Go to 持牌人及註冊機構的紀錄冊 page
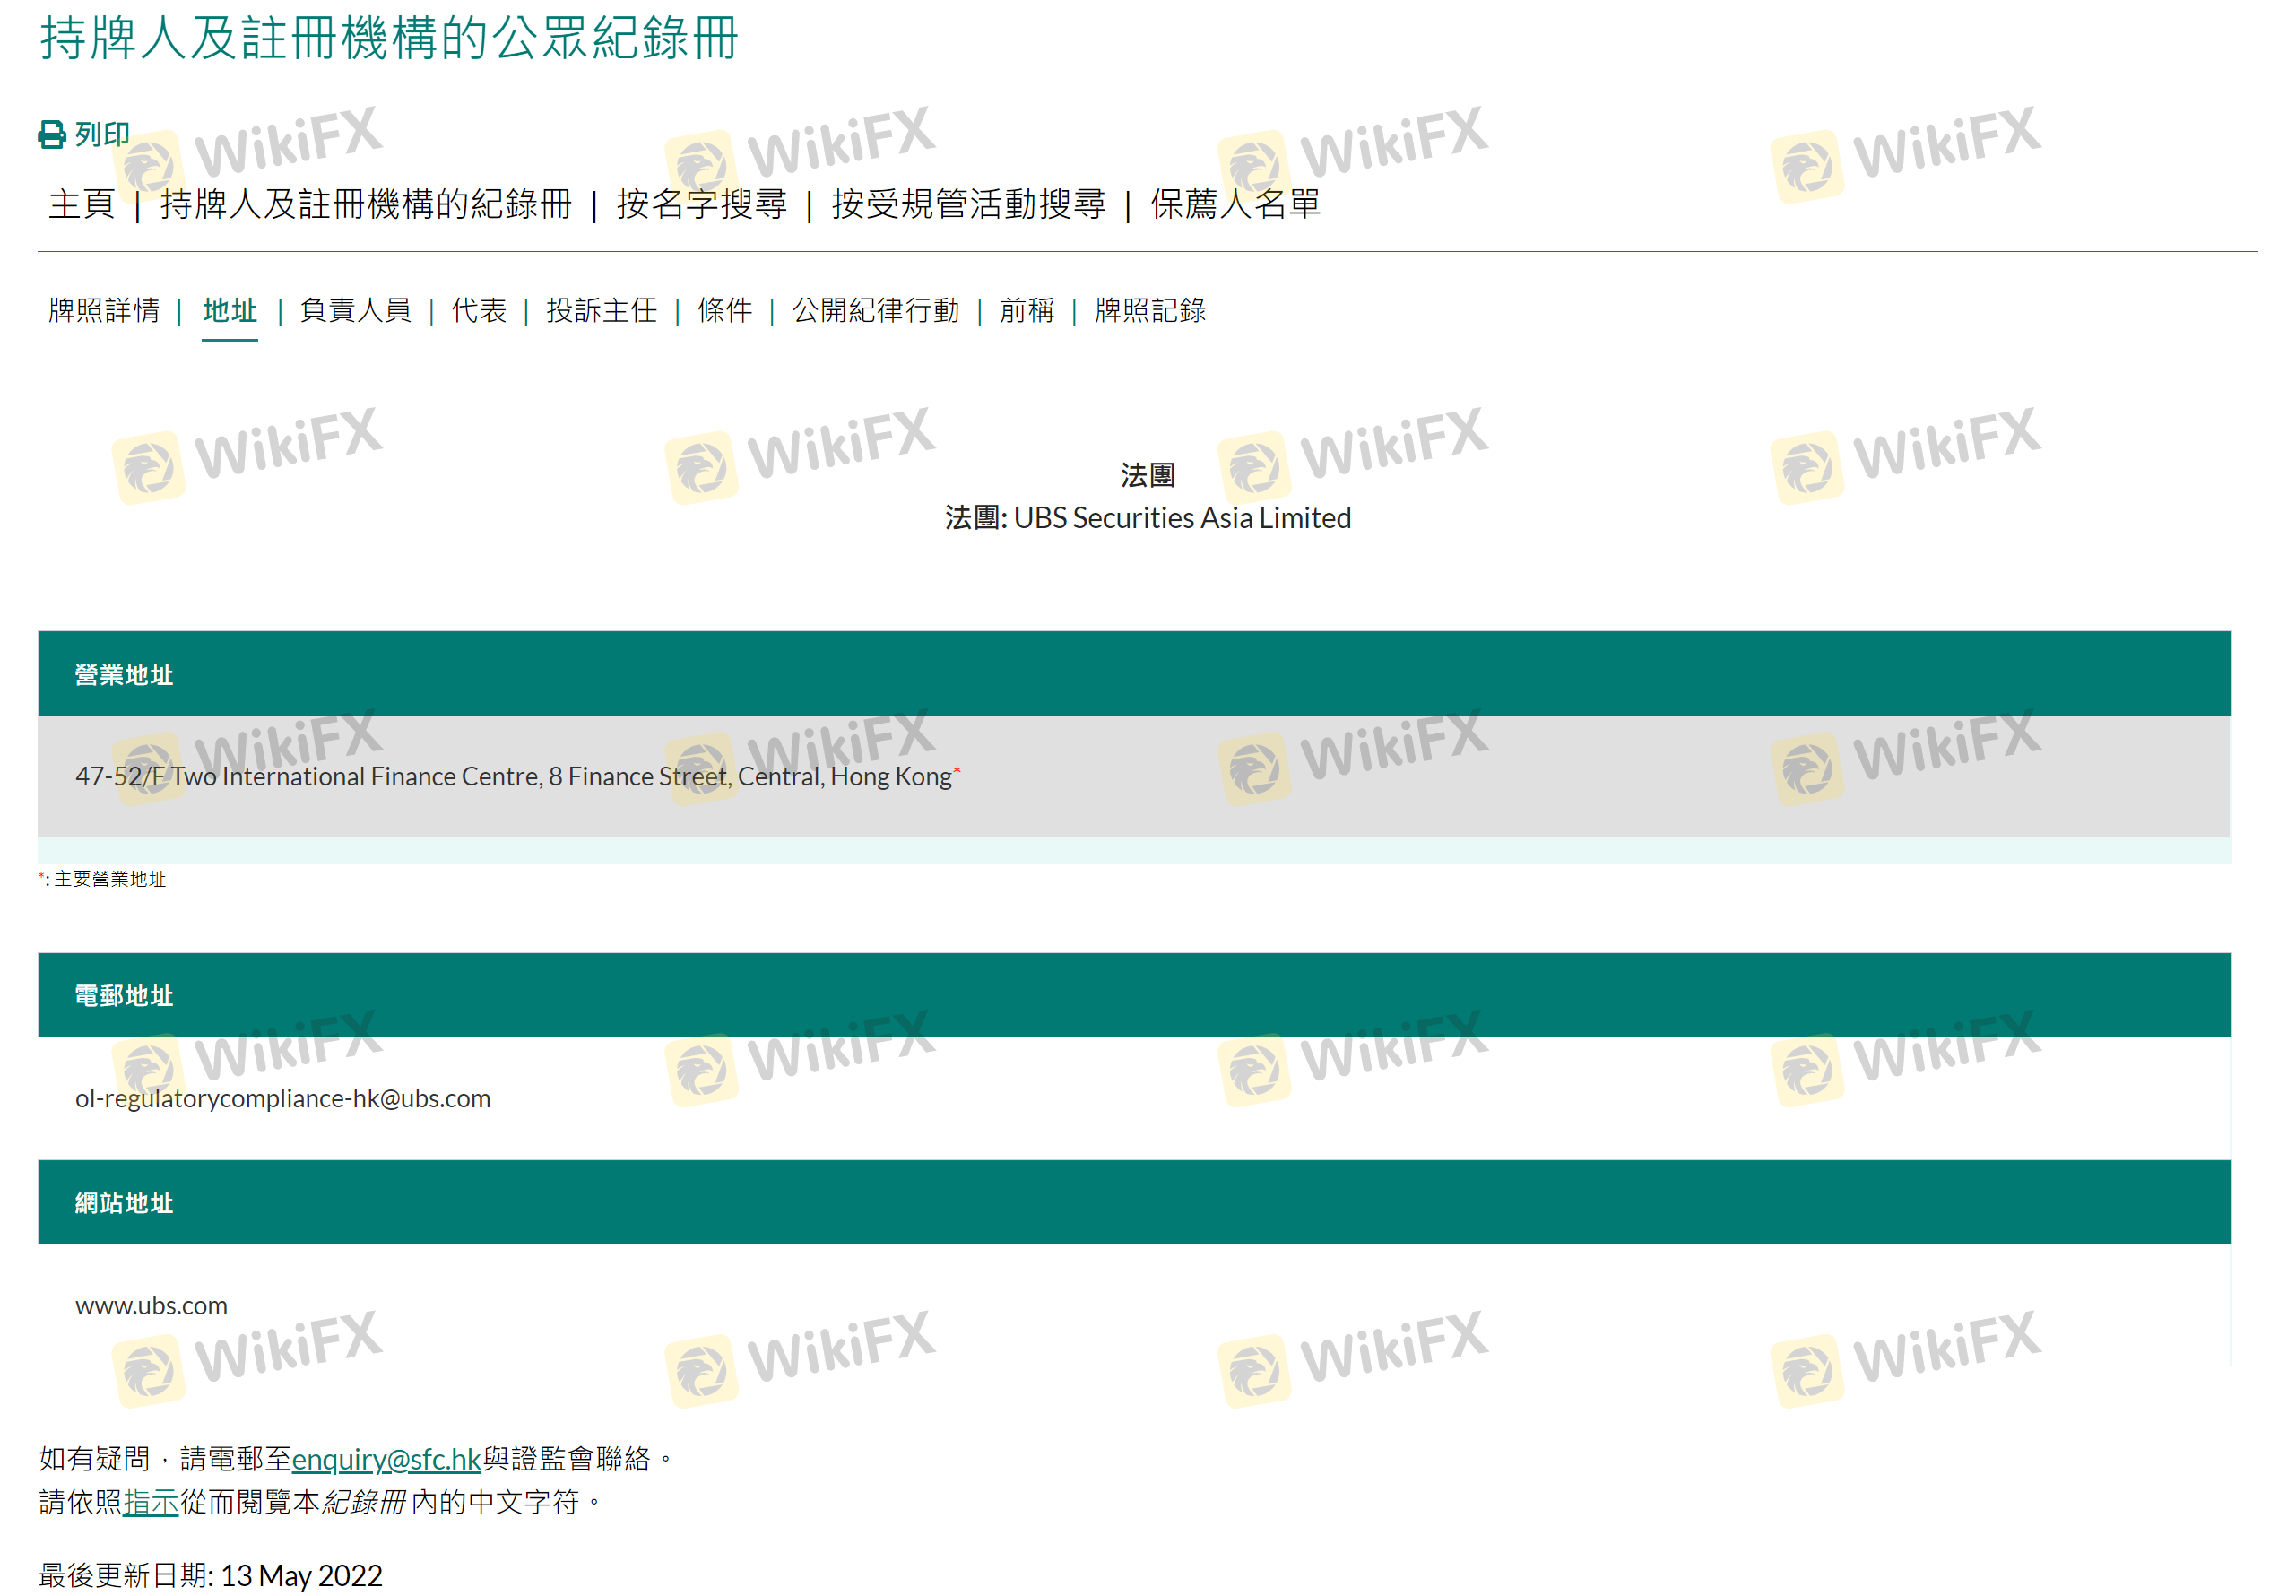The height and width of the screenshot is (1596, 2296). click(x=366, y=204)
